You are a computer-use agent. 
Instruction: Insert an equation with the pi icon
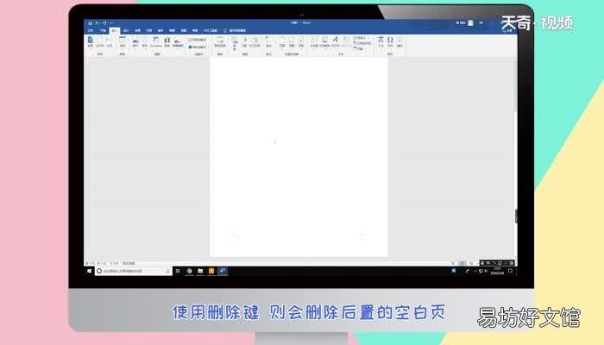click(x=381, y=42)
